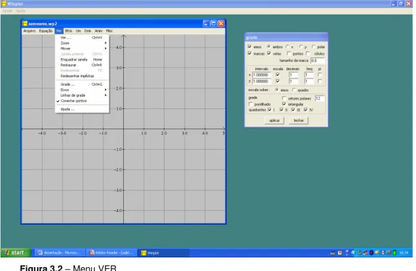Toggle quadrant I checkbox
The image size is (416, 271).
270,110
